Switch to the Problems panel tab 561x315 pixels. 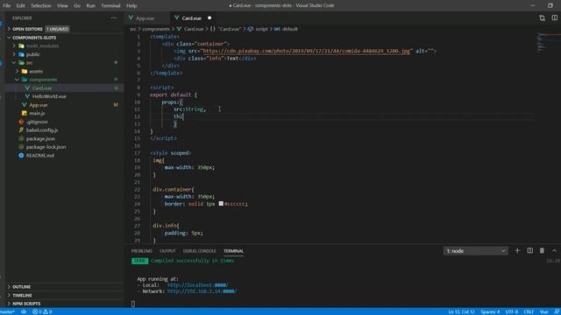point(142,251)
